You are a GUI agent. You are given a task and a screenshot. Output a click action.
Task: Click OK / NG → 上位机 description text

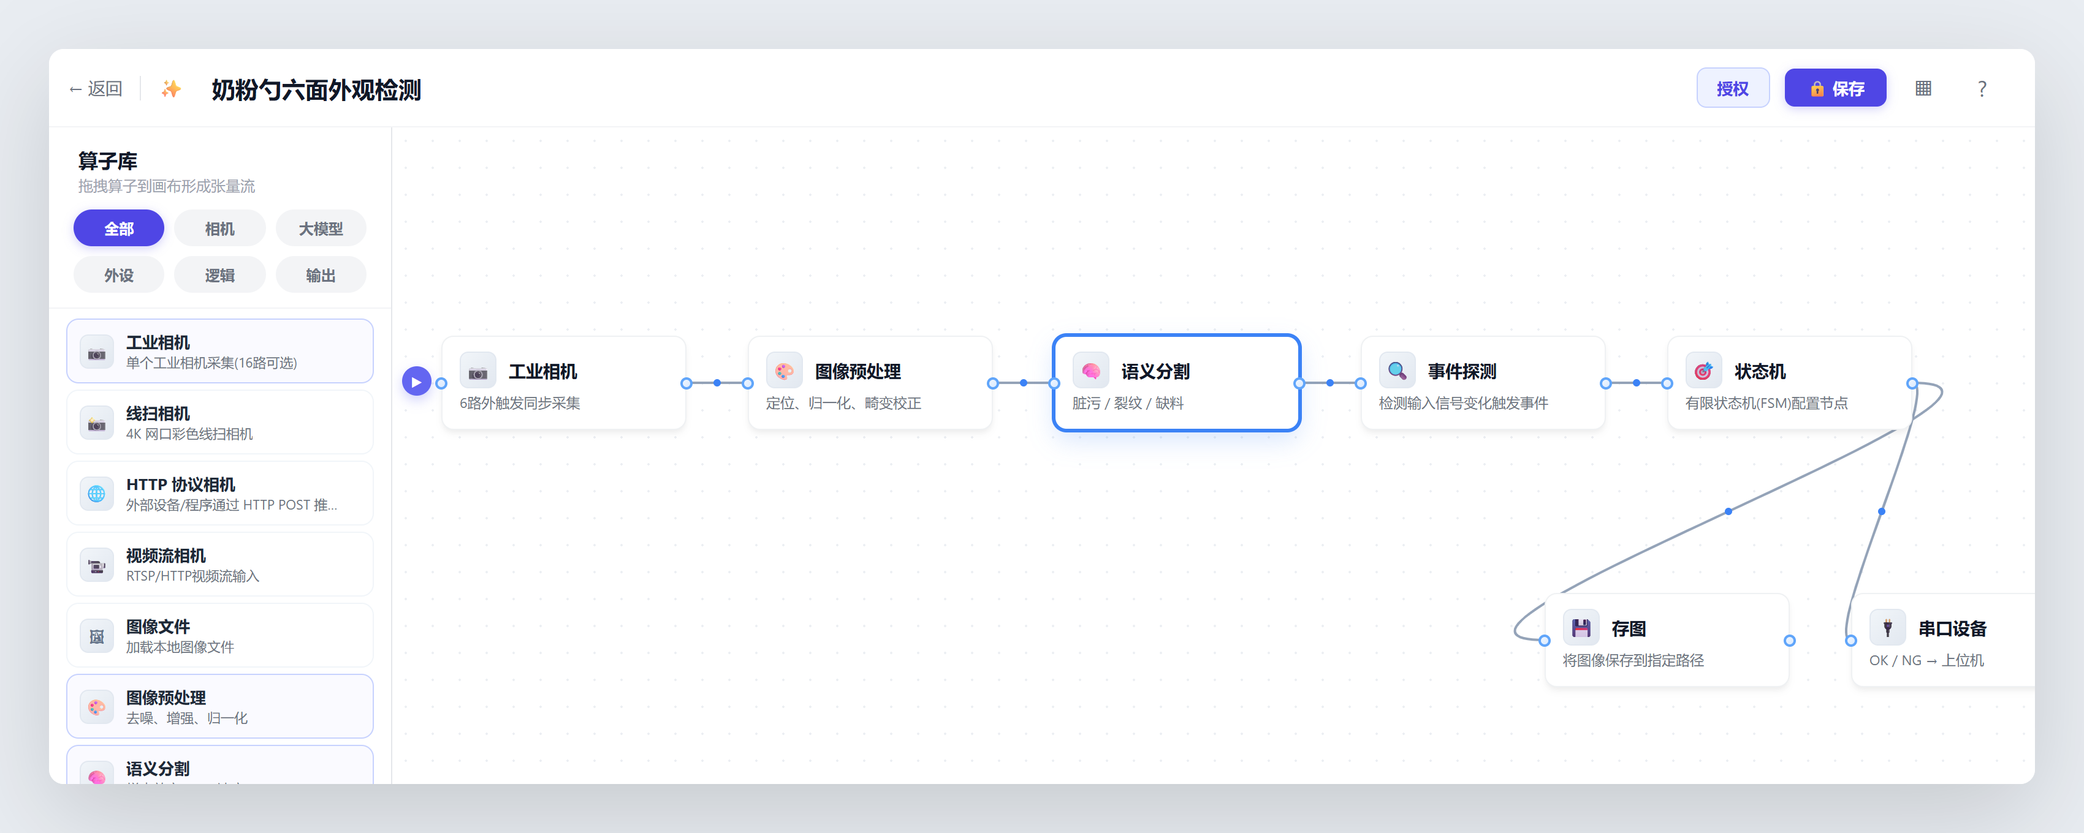pyautogui.click(x=1926, y=660)
